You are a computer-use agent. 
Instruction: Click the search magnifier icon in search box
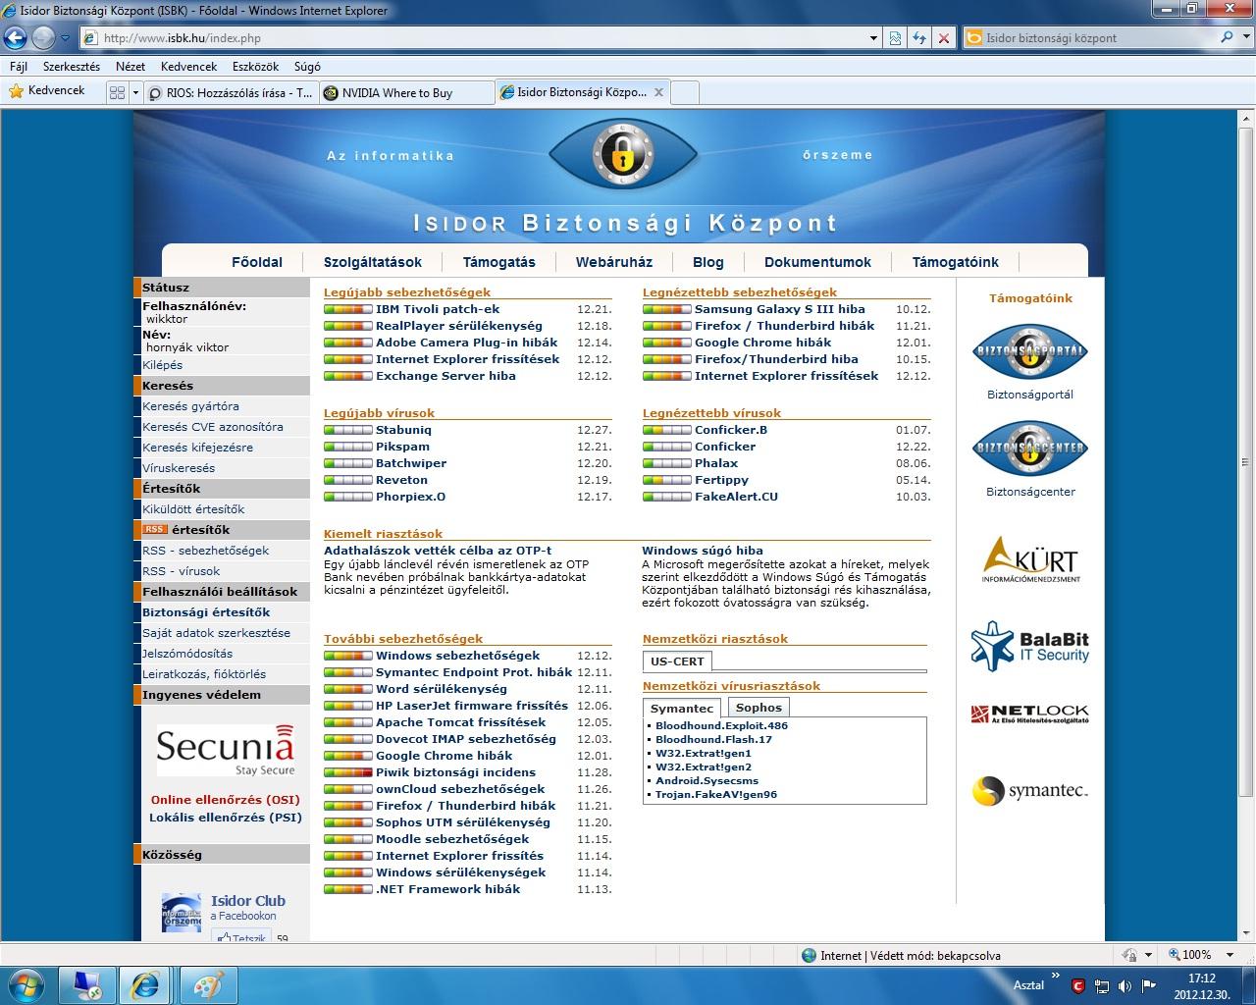click(1227, 37)
